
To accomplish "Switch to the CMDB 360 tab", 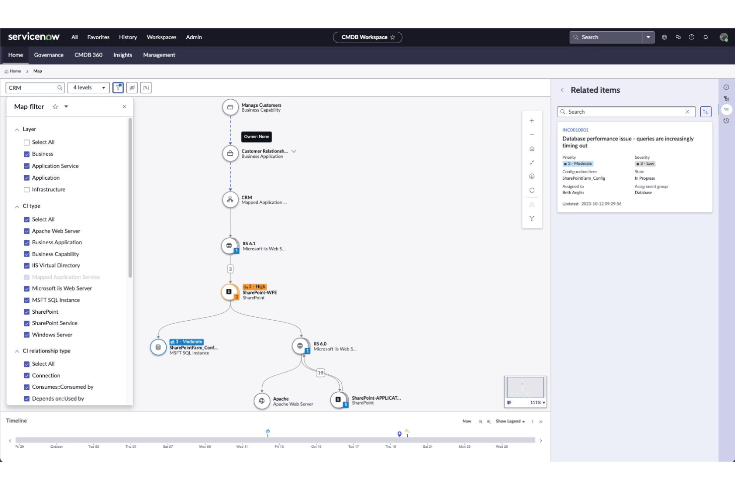I will click(88, 55).
